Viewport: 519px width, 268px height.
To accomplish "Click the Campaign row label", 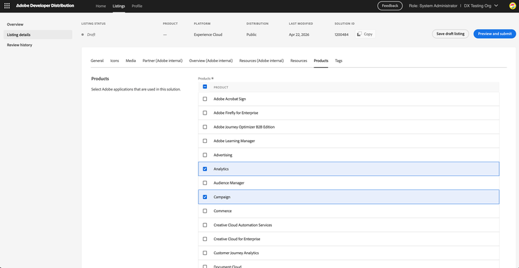I will coord(221,197).
